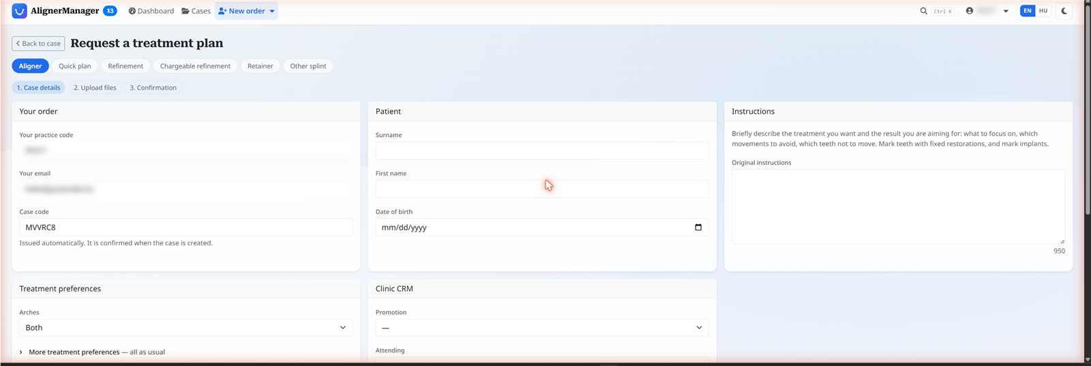The height and width of the screenshot is (366, 1091).
Task: Open the Arches dropdown set to Both
Action: (186, 328)
